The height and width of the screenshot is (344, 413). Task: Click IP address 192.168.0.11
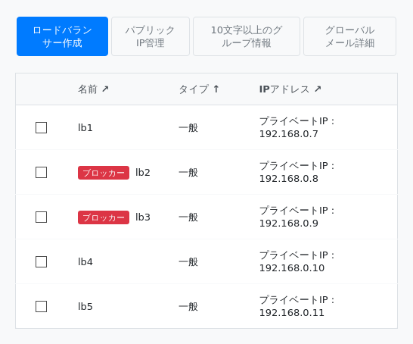pos(292,313)
